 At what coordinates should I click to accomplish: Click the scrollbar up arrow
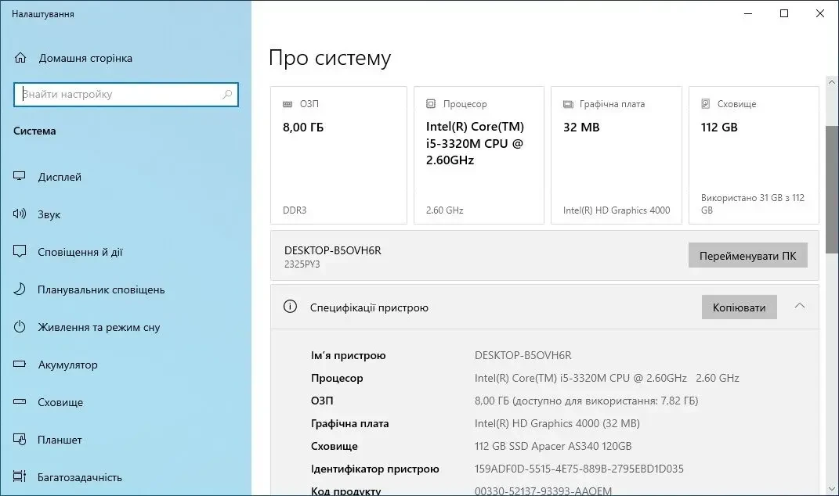coord(831,82)
